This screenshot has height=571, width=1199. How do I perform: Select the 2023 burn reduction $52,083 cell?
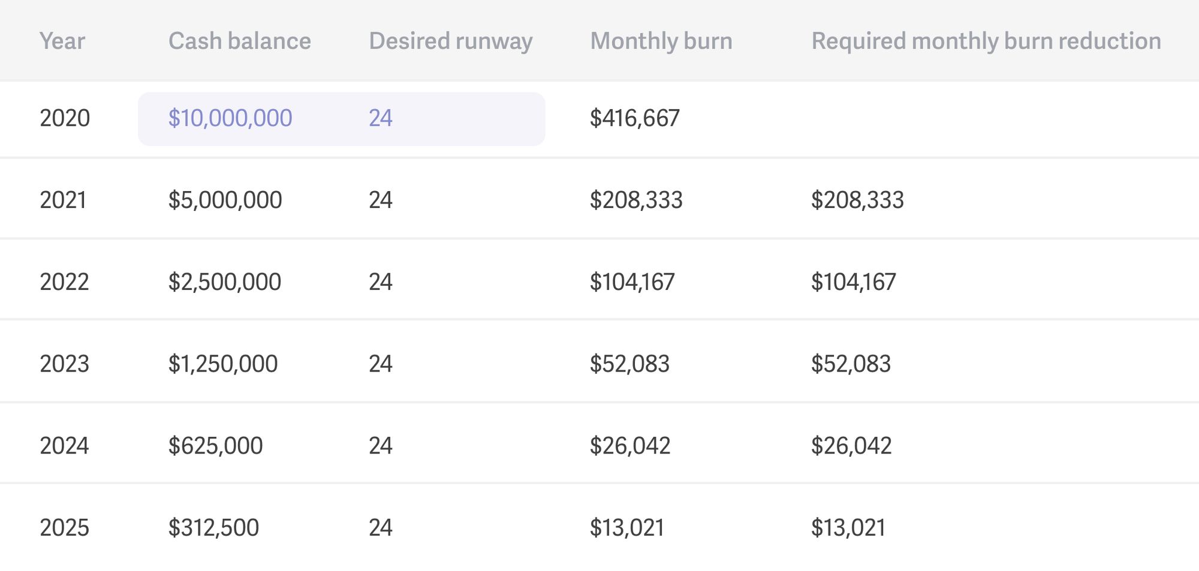click(x=851, y=364)
